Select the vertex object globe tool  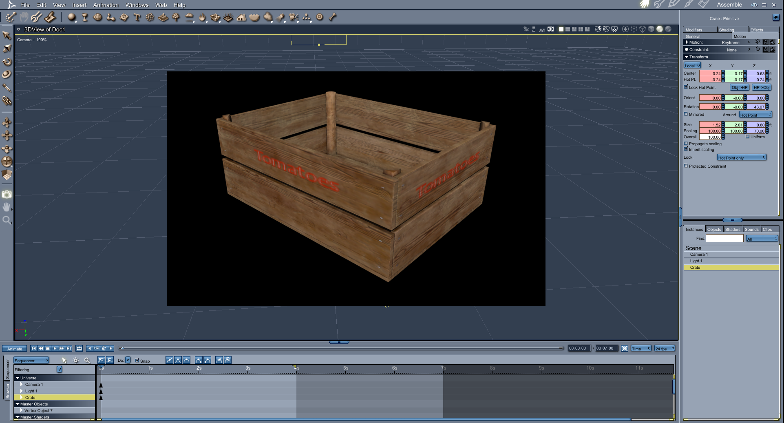coord(98,17)
